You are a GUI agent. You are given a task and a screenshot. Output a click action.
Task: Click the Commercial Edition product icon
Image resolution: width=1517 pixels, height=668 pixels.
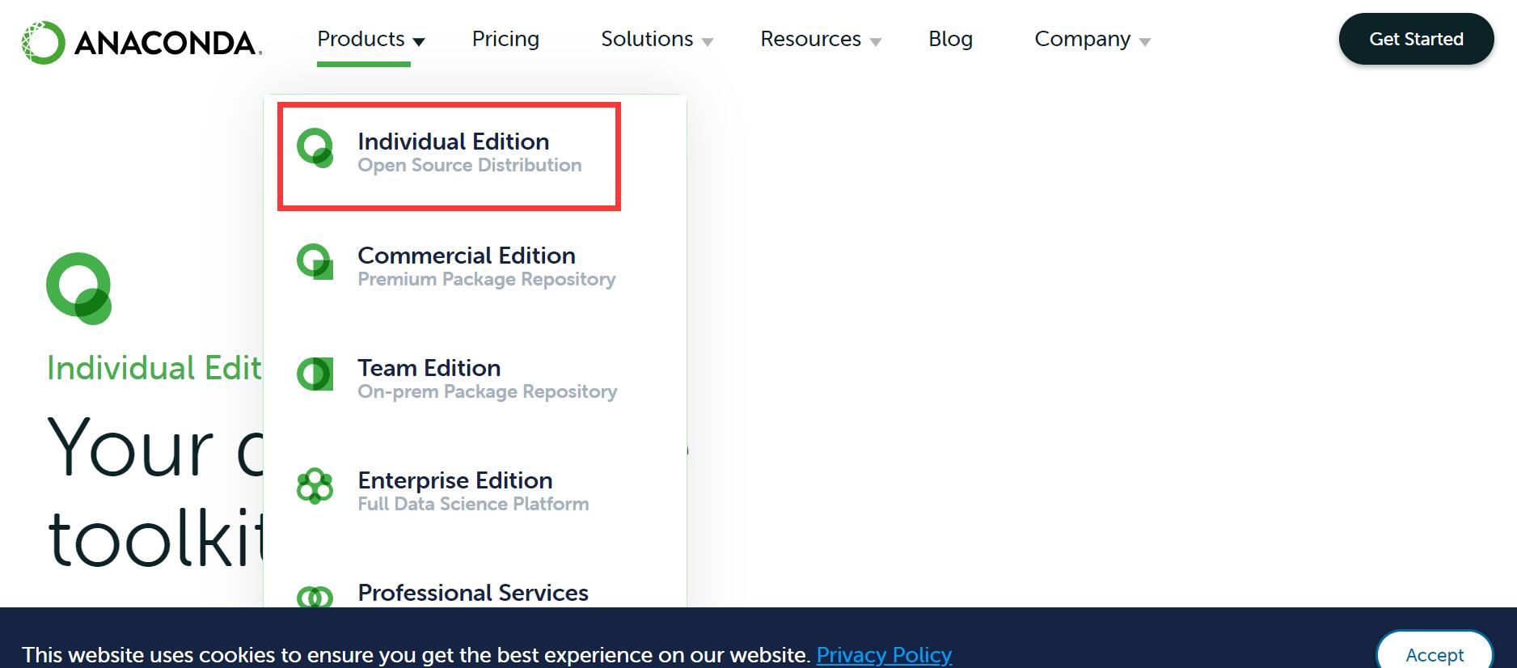pos(315,262)
